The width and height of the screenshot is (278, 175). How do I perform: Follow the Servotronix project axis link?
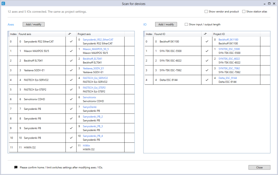pyautogui.click(x=89, y=97)
